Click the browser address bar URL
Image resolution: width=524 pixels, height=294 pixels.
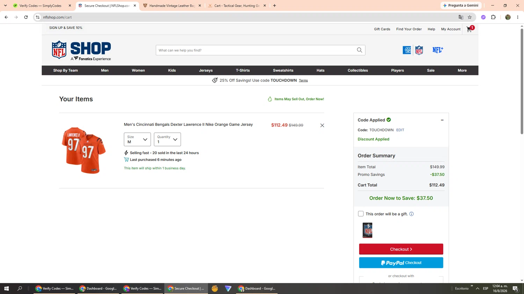coord(57,17)
